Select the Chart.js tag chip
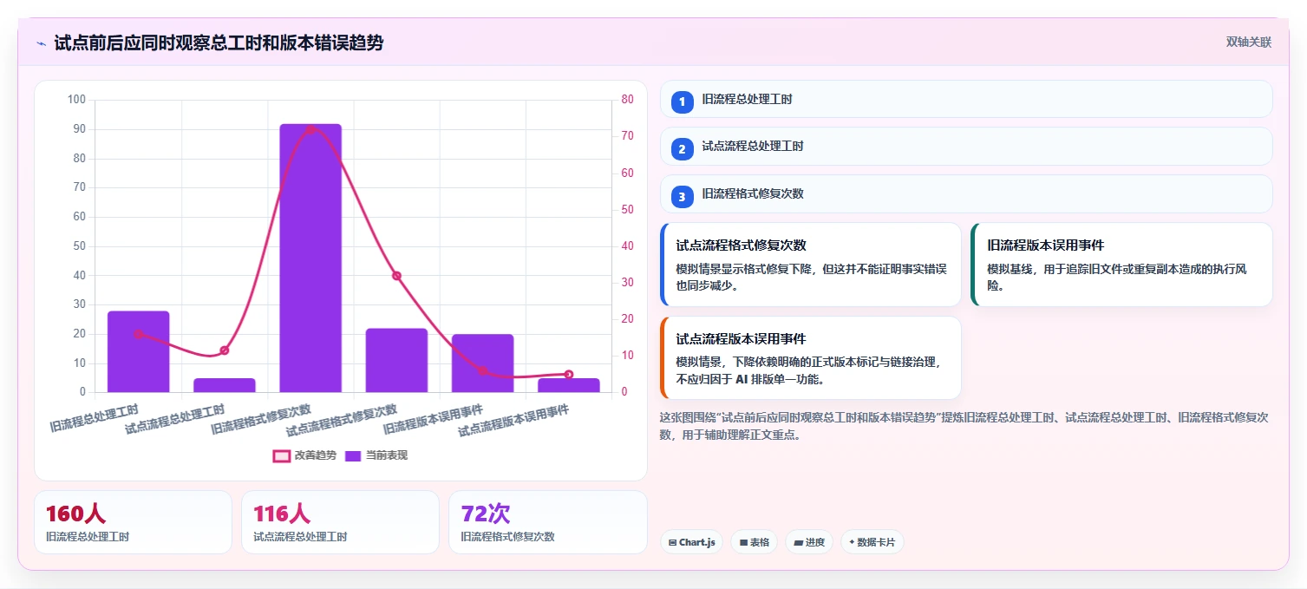1307x589 pixels. coord(691,542)
